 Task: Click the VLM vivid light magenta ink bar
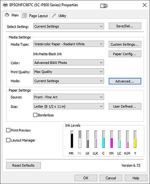(128, 139)
